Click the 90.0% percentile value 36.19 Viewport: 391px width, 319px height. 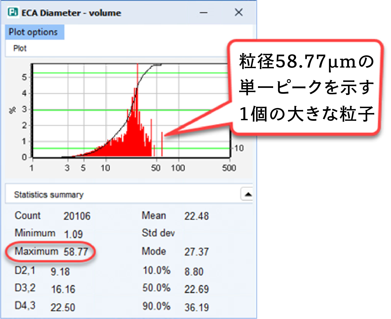point(196,307)
